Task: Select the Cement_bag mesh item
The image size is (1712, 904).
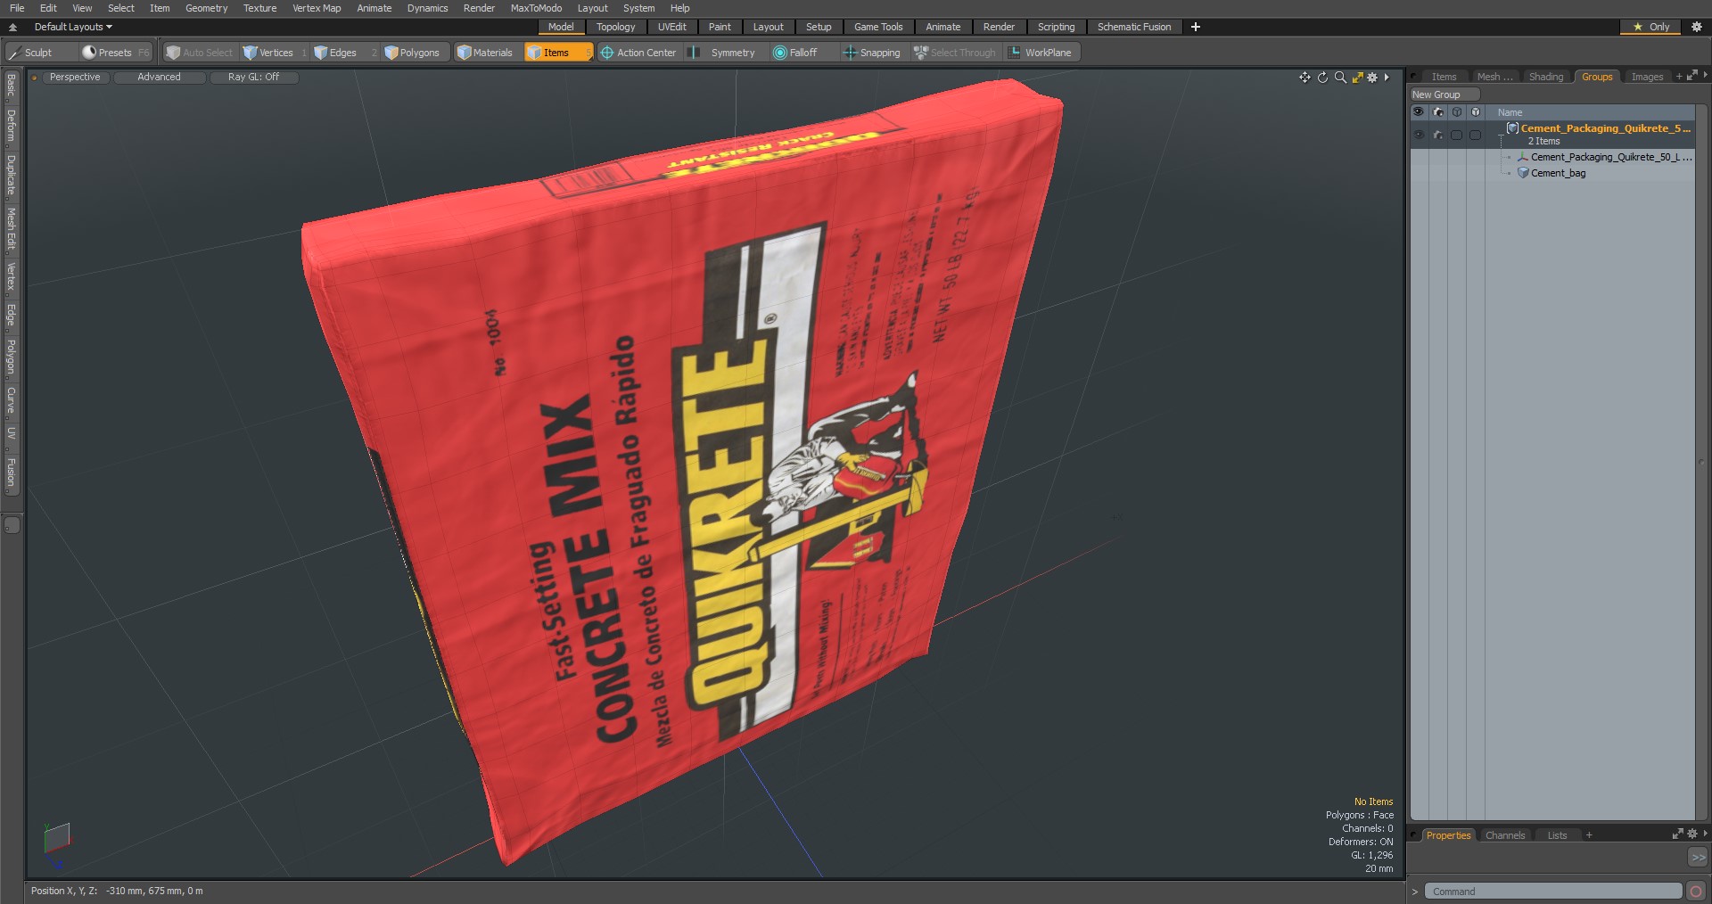Action: (1558, 173)
